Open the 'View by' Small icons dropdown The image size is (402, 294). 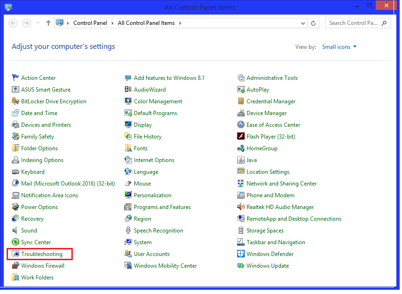(x=339, y=47)
